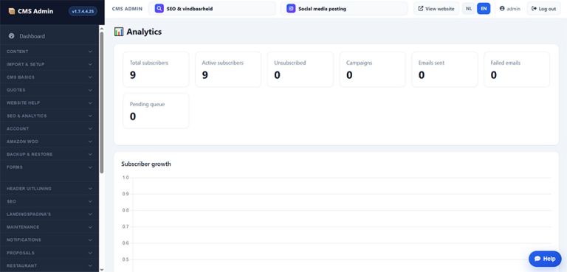Select the Total subscribers card
The height and width of the screenshot is (272, 567).
tap(156, 69)
